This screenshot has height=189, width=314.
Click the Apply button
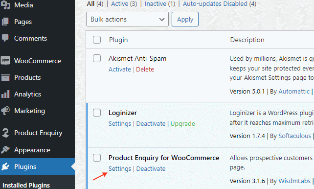click(185, 19)
